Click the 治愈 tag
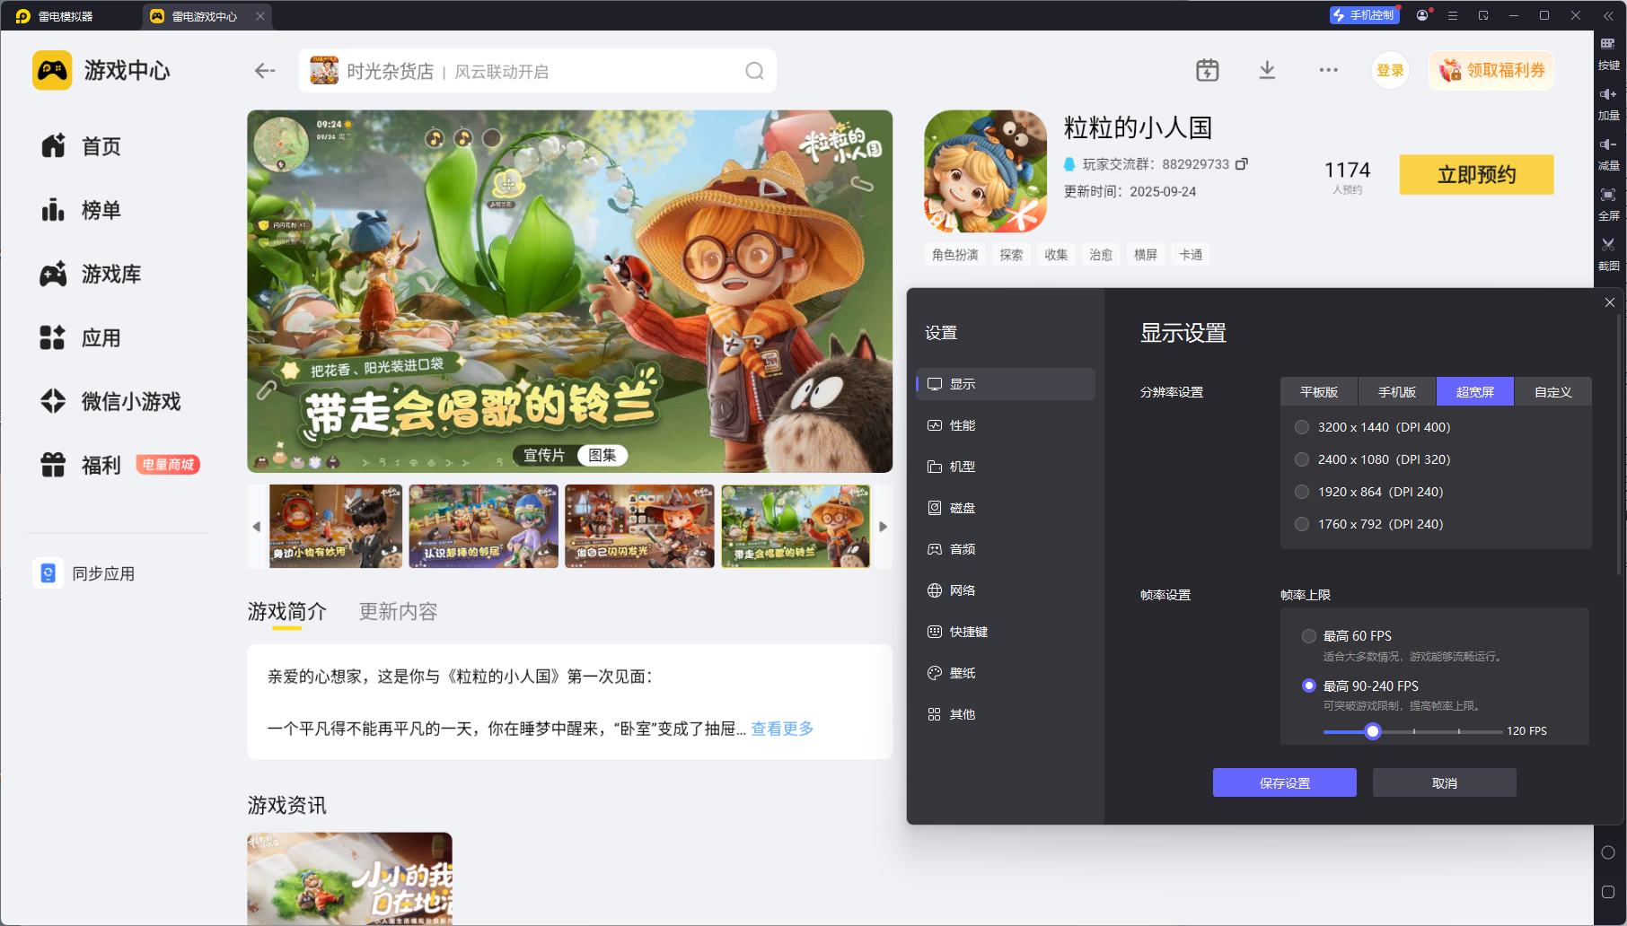 (x=1101, y=255)
